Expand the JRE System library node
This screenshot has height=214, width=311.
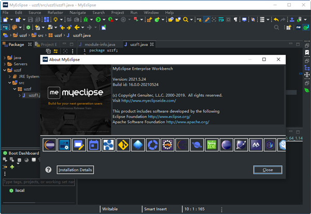tap(9, 77)
